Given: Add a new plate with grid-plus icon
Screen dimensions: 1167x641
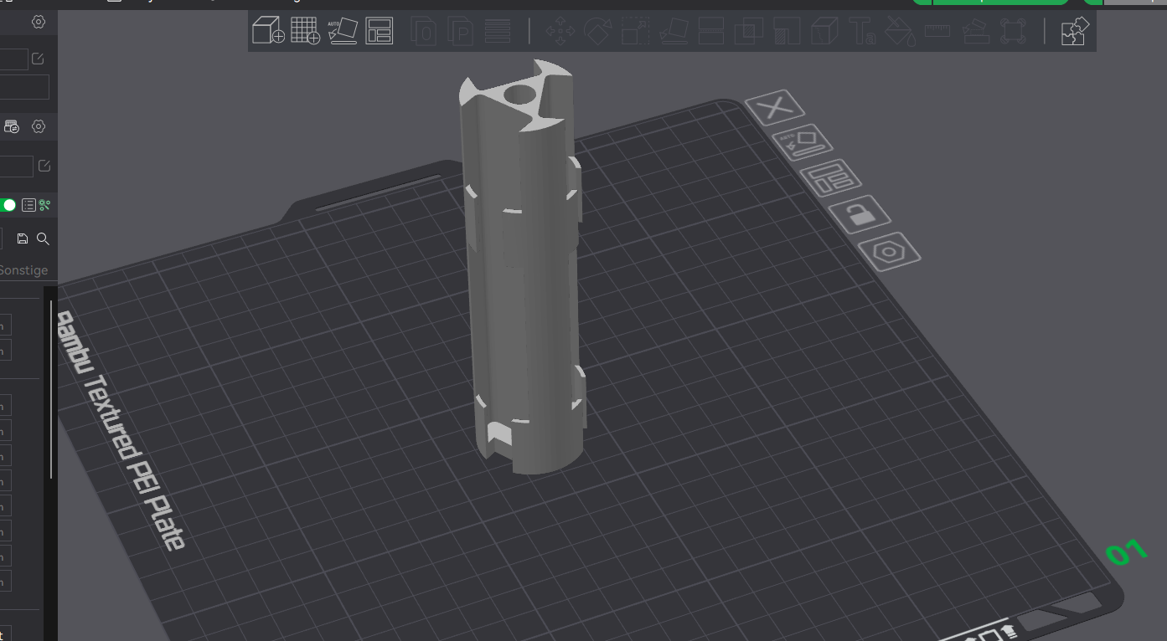Looking at the screenshot, I should tap(305, 31).
